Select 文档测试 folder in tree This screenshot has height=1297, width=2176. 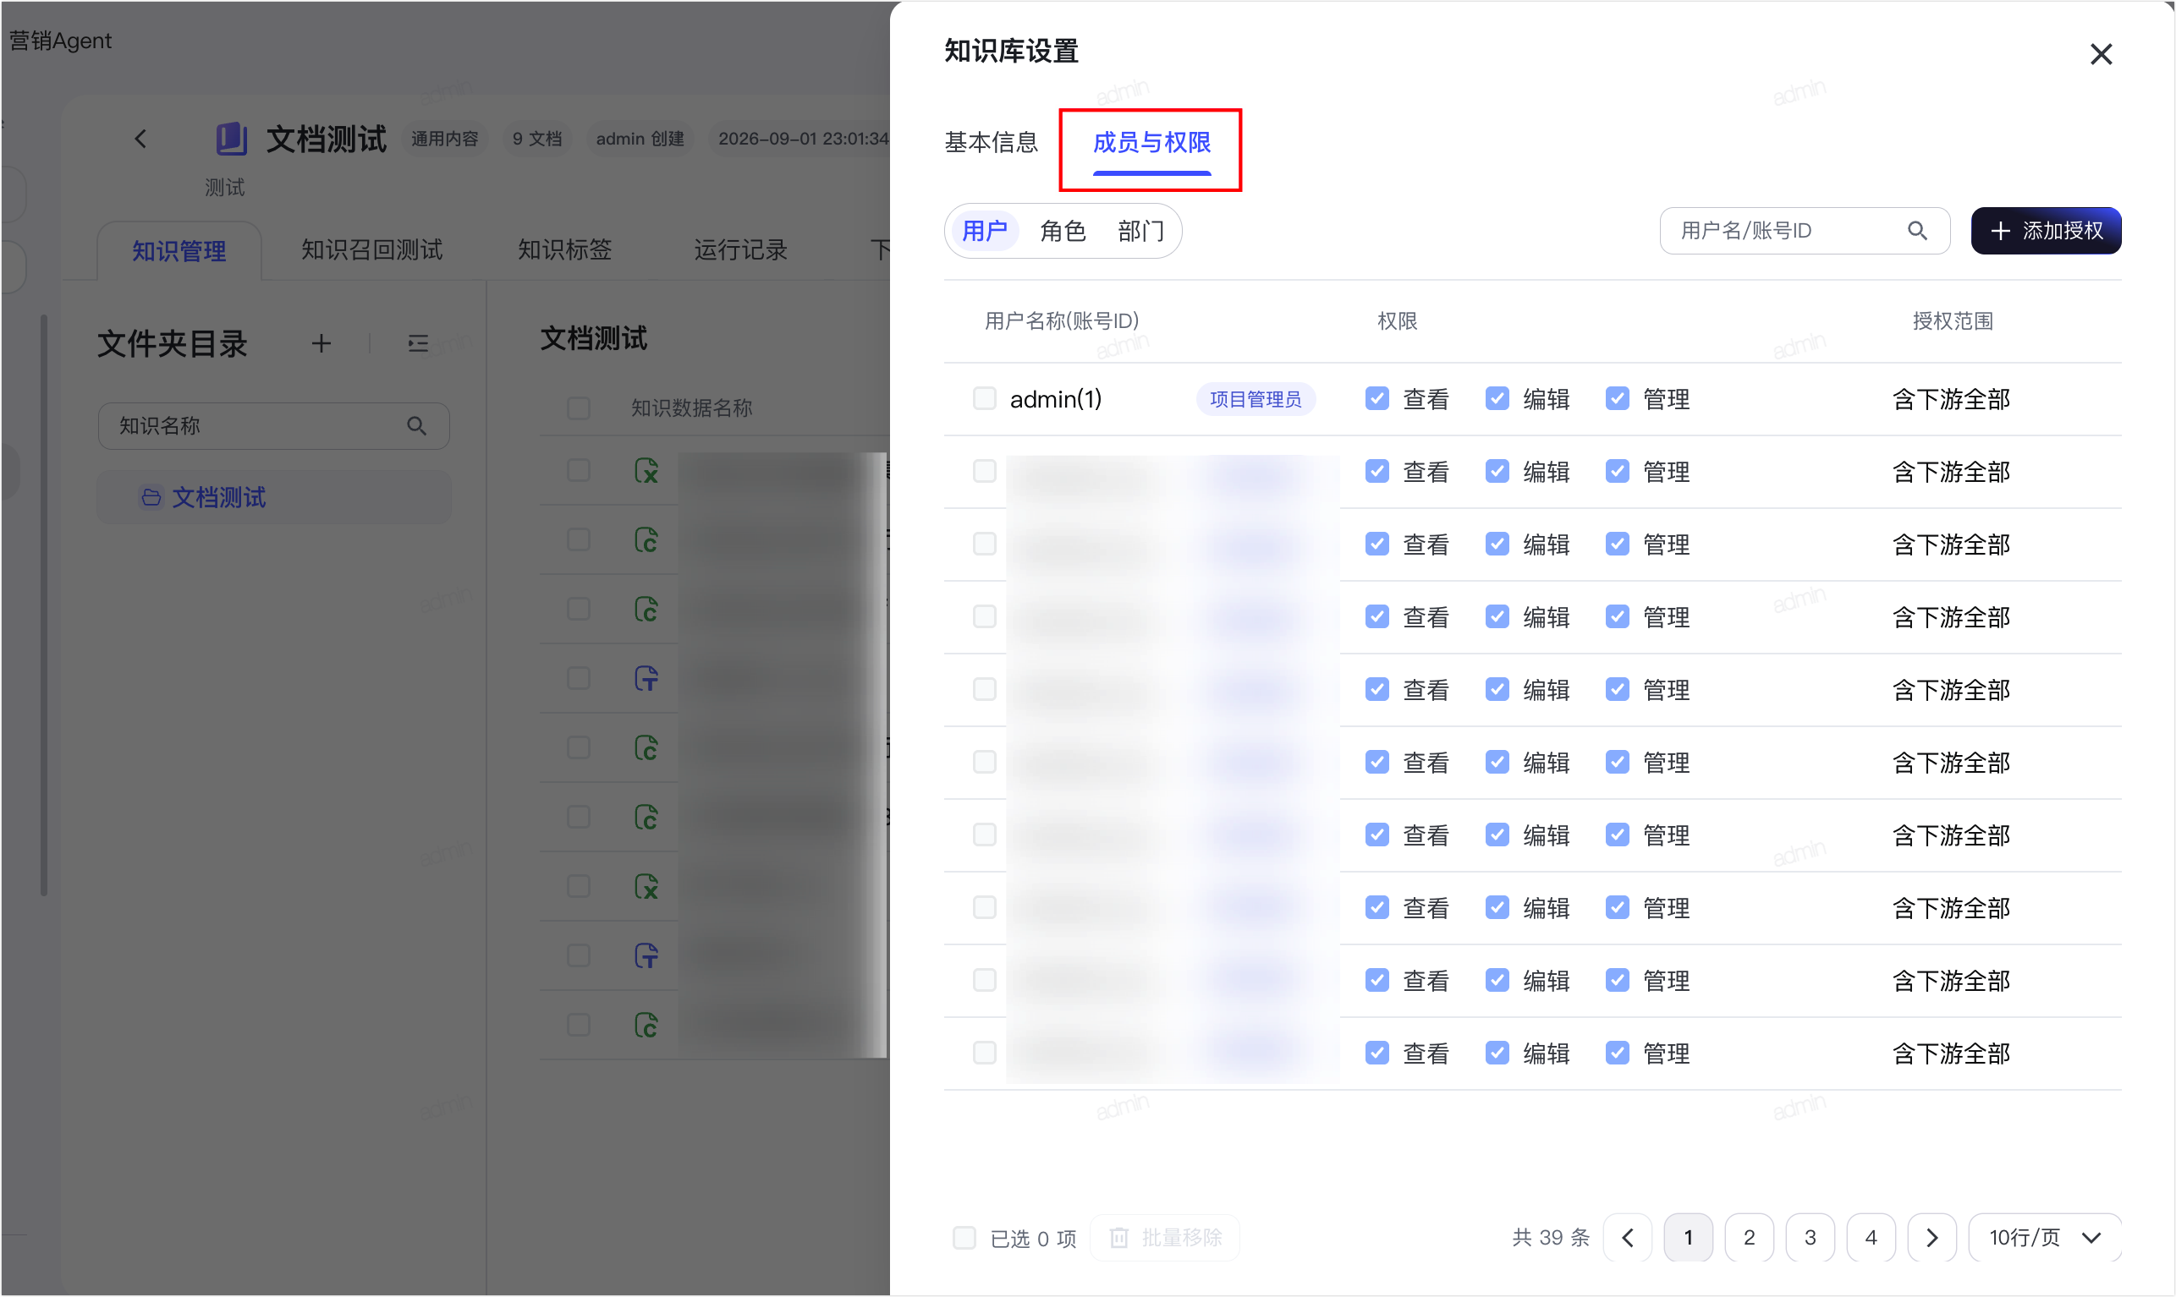pos(273,497)
